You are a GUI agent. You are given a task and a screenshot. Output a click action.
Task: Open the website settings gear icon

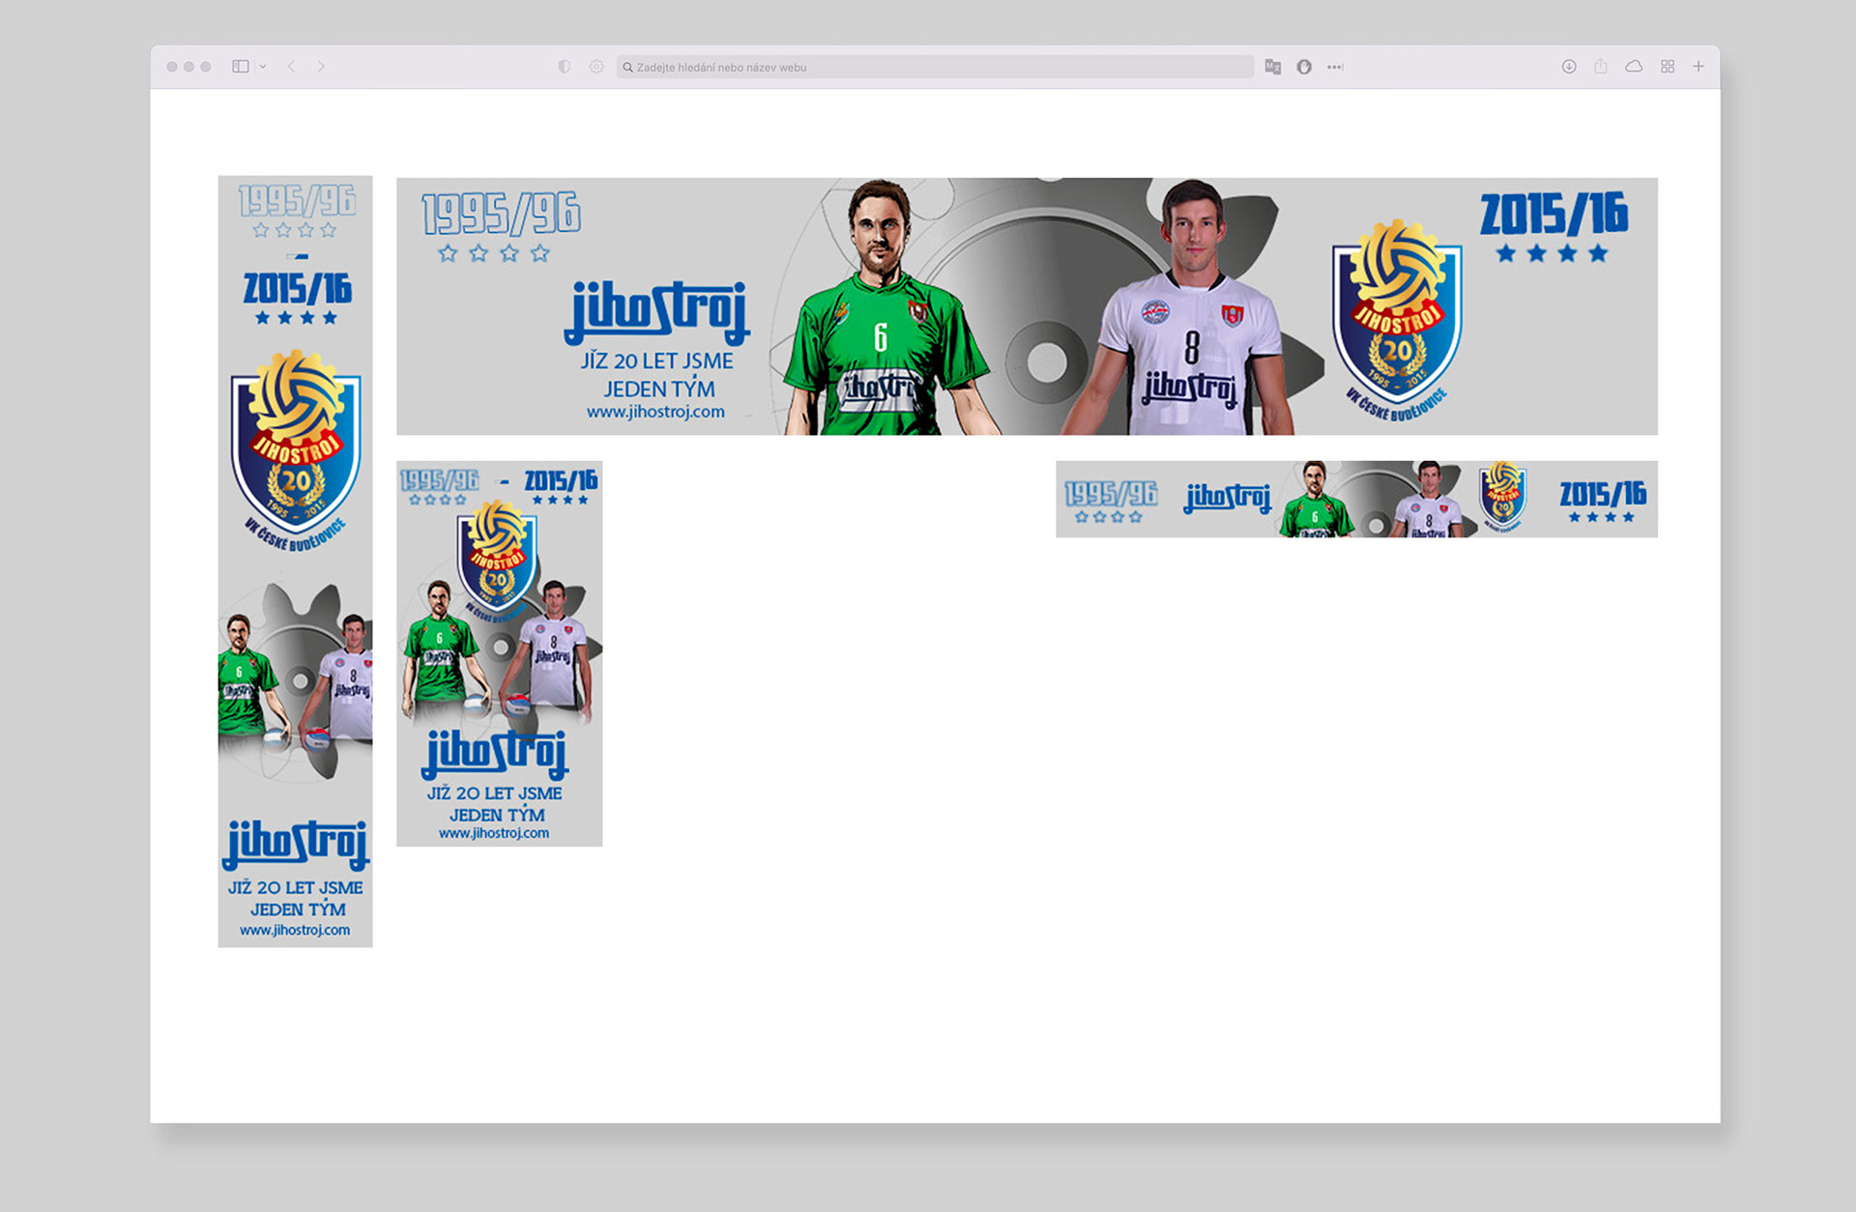point(596,67)
